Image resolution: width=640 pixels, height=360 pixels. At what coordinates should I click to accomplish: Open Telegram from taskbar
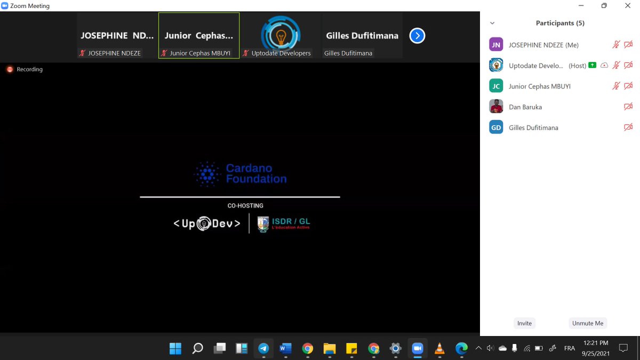click(x=263, y=349)
